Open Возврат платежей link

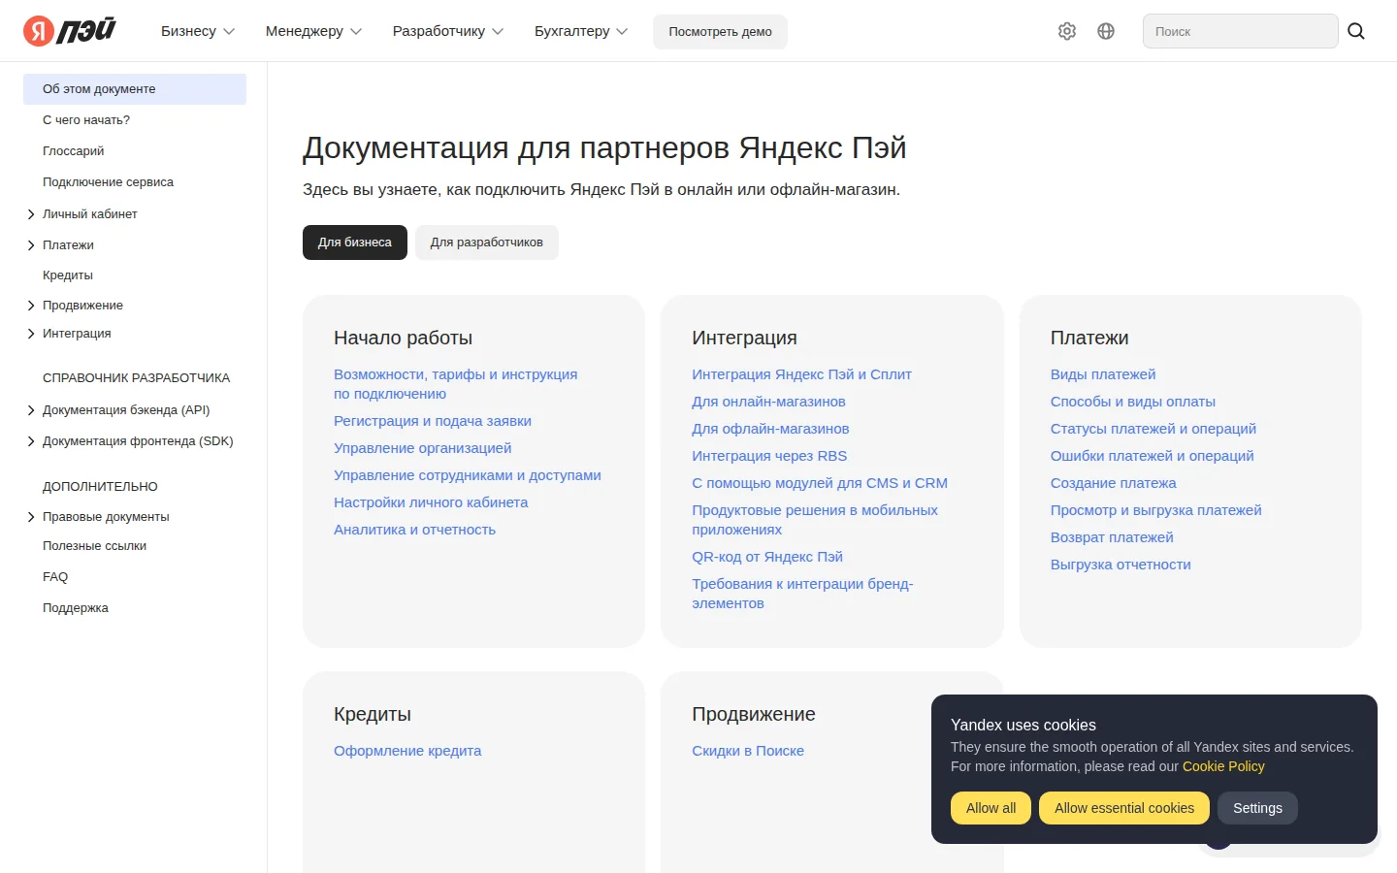click(x=1112, y=537)
